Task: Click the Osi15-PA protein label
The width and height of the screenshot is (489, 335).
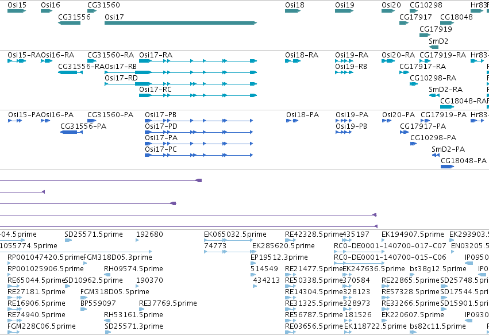Action: (x=24, y=115)
